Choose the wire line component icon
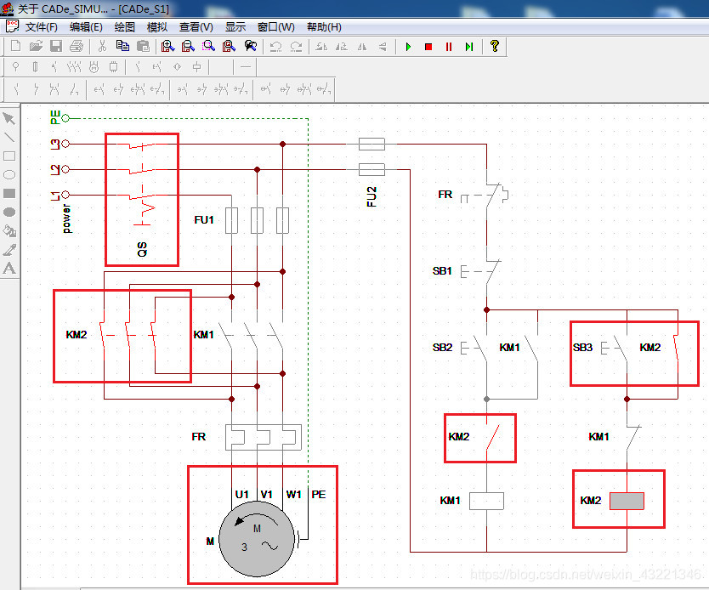The image size is (709, 590). pyautogui.click(x=246, y=67)
